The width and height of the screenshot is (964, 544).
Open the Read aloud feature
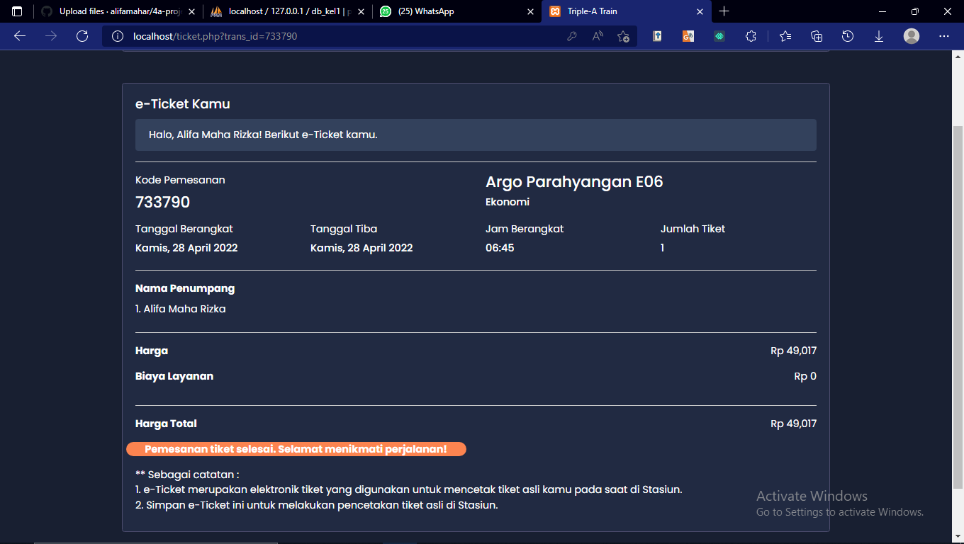click(x=598, y=35)
